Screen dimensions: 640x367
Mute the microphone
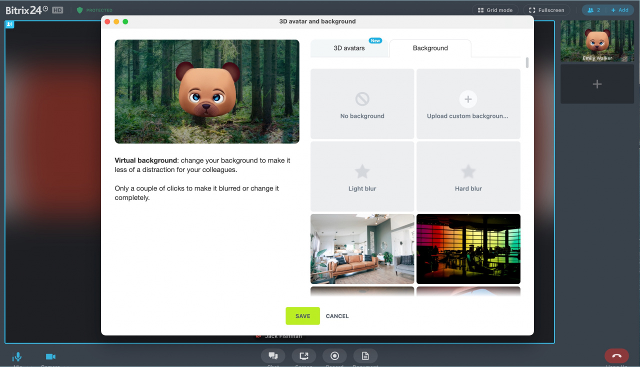click(17, 357)
